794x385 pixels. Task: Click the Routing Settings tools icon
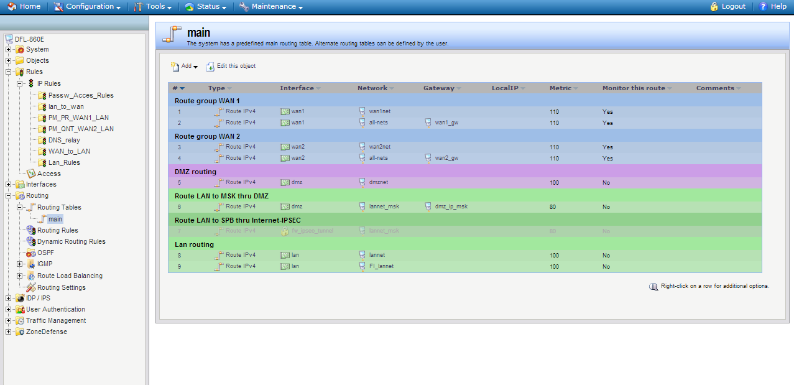31,287
